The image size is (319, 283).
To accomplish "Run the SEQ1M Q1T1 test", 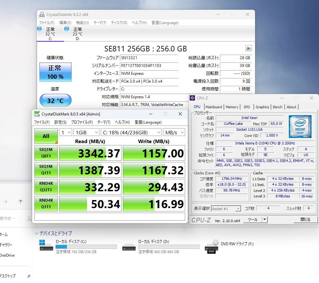I will pyautogui.click(x=46, y=170).
